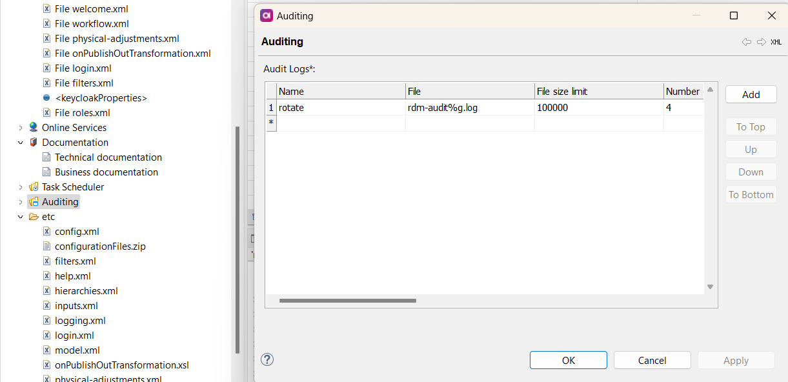Collapse the Documentation node
The width and height of the screenshot is (788, 382).
pos(21,143)
